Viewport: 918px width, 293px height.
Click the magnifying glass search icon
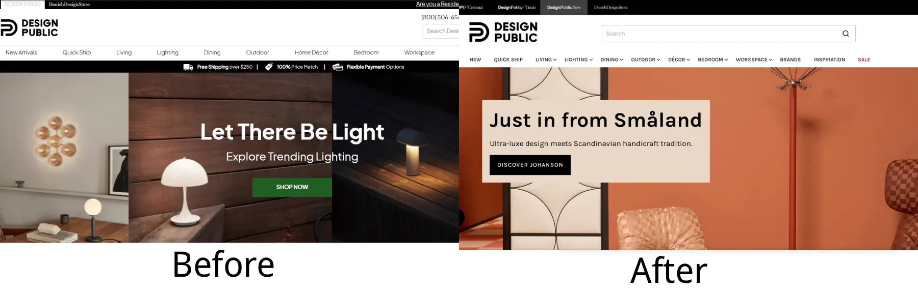tap(846, 34)
